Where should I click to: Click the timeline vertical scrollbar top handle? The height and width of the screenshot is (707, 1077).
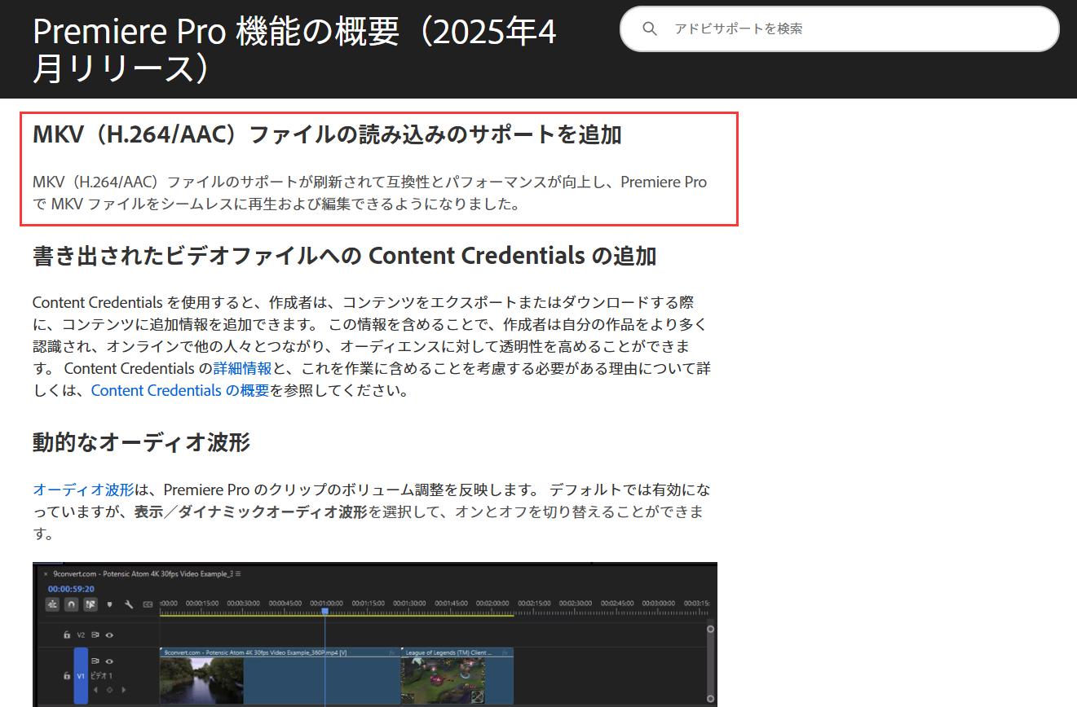coord(710,629)
